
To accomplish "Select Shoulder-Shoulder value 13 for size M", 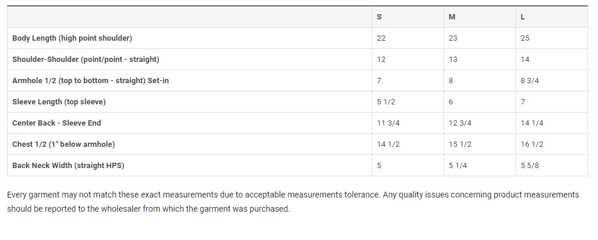I will [x=453, y=59].
